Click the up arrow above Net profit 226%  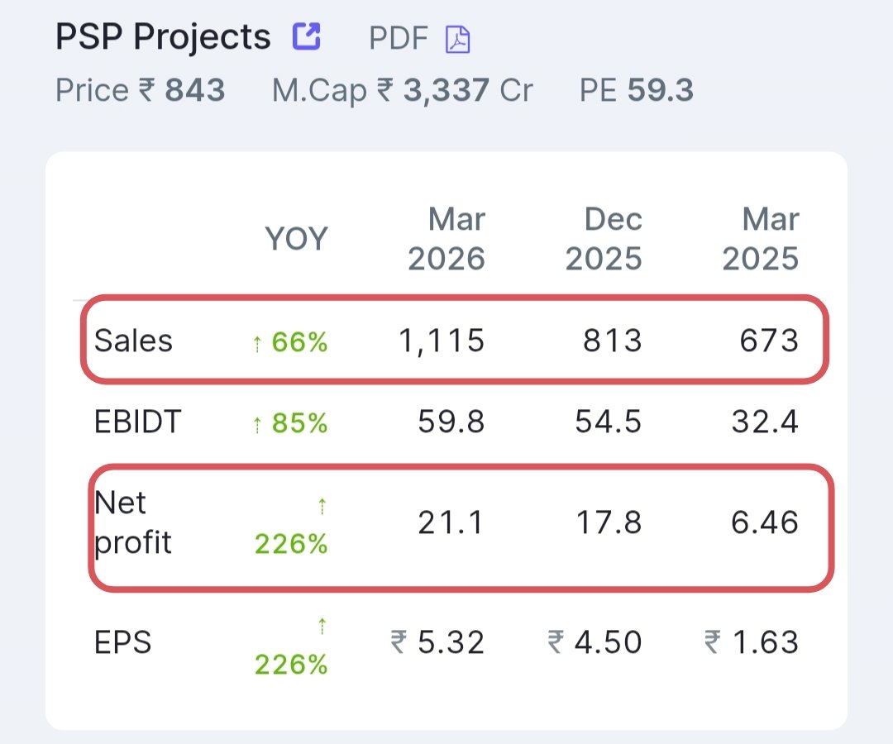tap(322, 505)
